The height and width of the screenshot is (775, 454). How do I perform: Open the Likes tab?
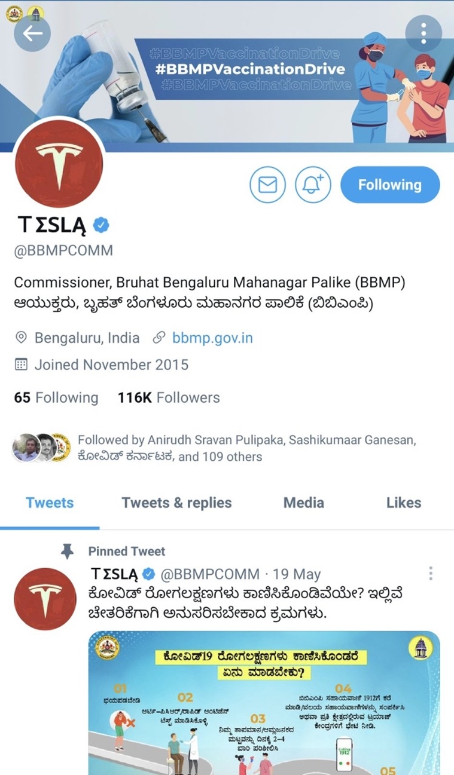coord(404,503)
